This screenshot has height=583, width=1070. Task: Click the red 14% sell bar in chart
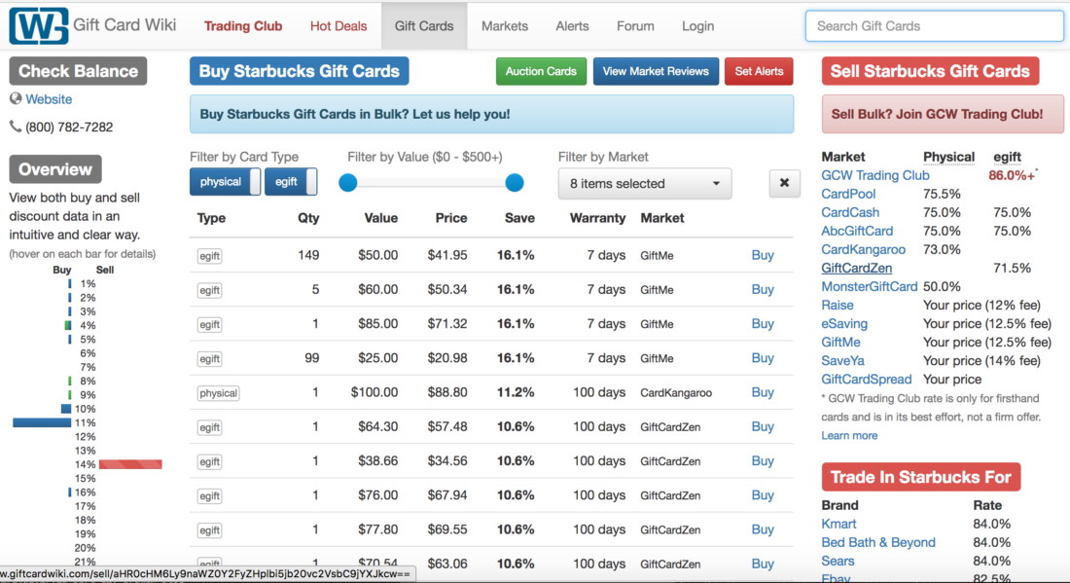tap(130, 464)
